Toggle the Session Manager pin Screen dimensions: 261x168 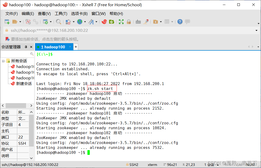[x=26, y=47]
